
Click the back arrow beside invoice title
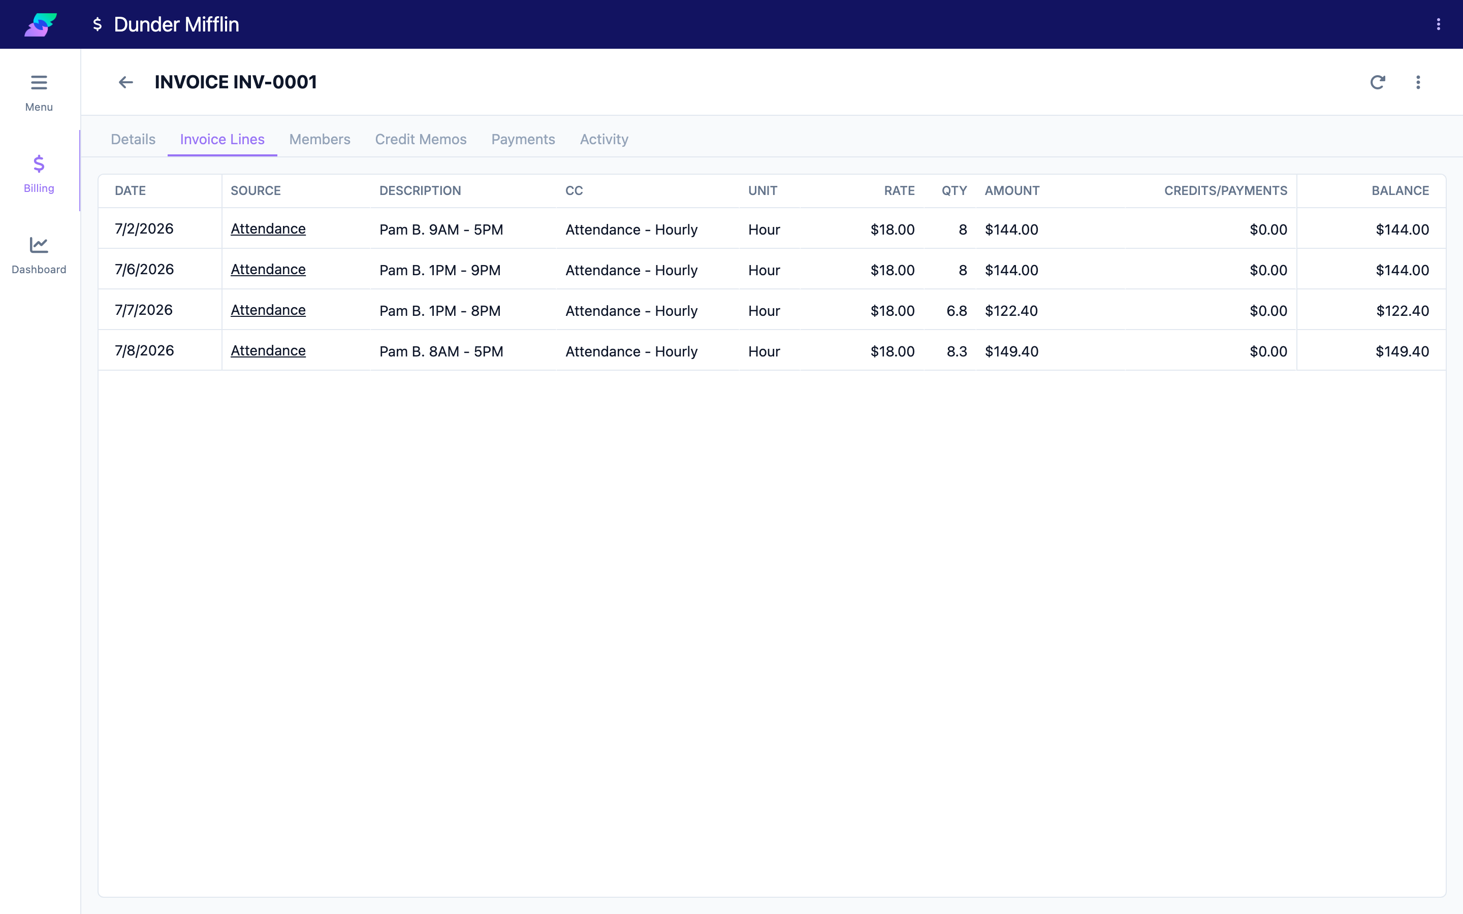tap(125, 82)
